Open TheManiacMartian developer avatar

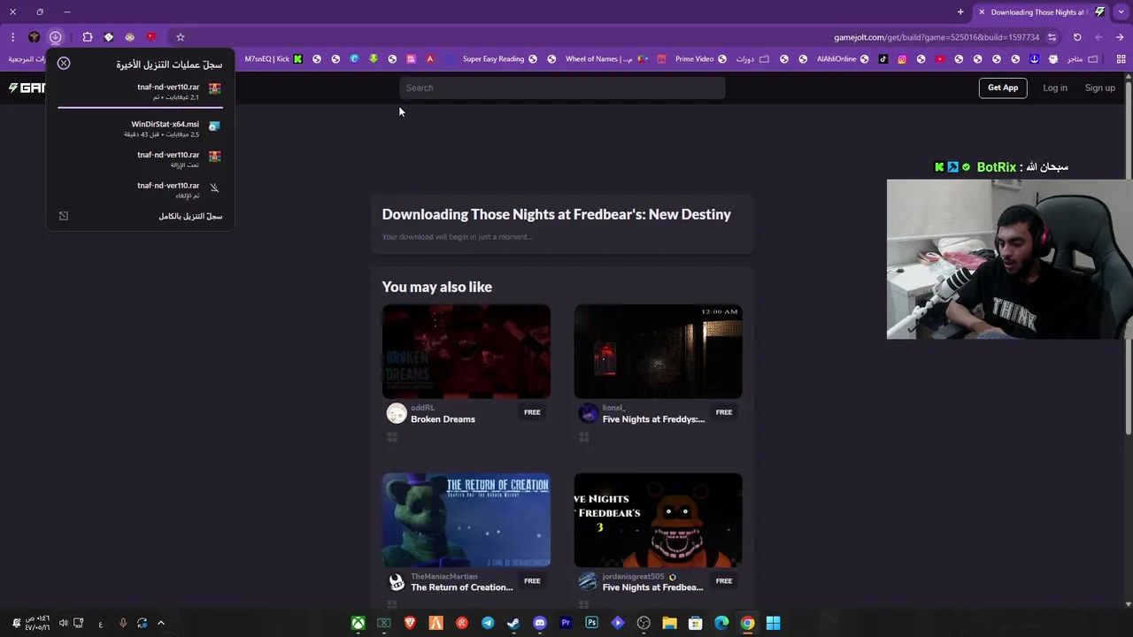click(x=397, y=582)
